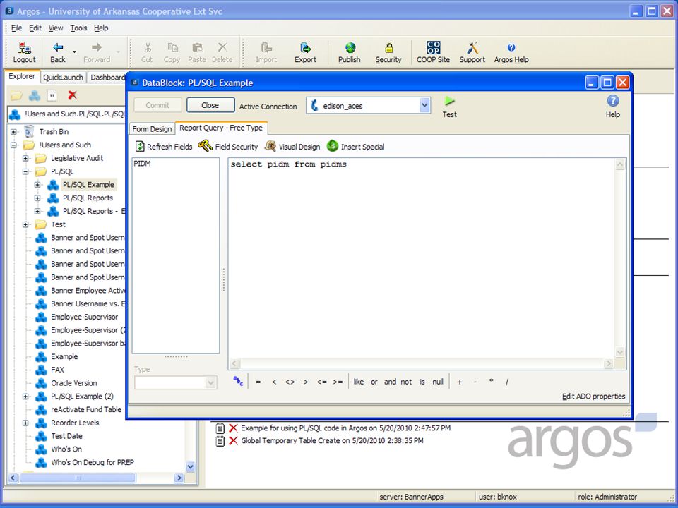Click the blue cubes icon in Explorer toolbar
Viewport: 678px width, 508px height.
point(35,95)
